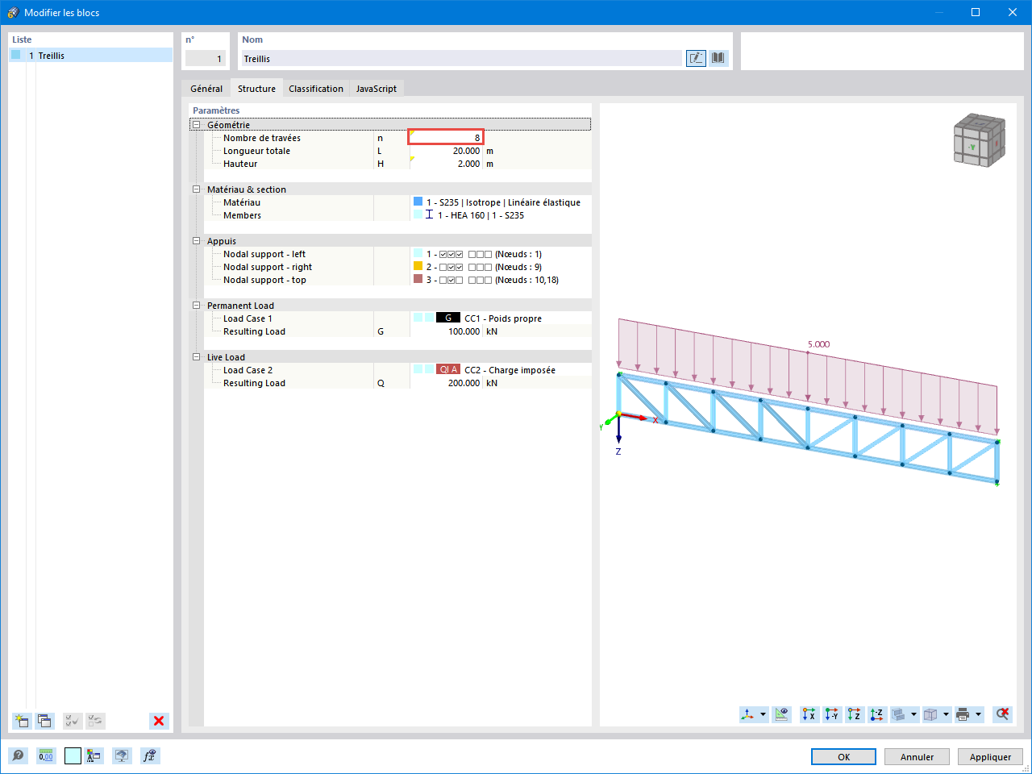1032x774 pixels.
Task: Toggle first checkbox of Nodal support - left
Action: pyautogui.click(x=443, y=255)
